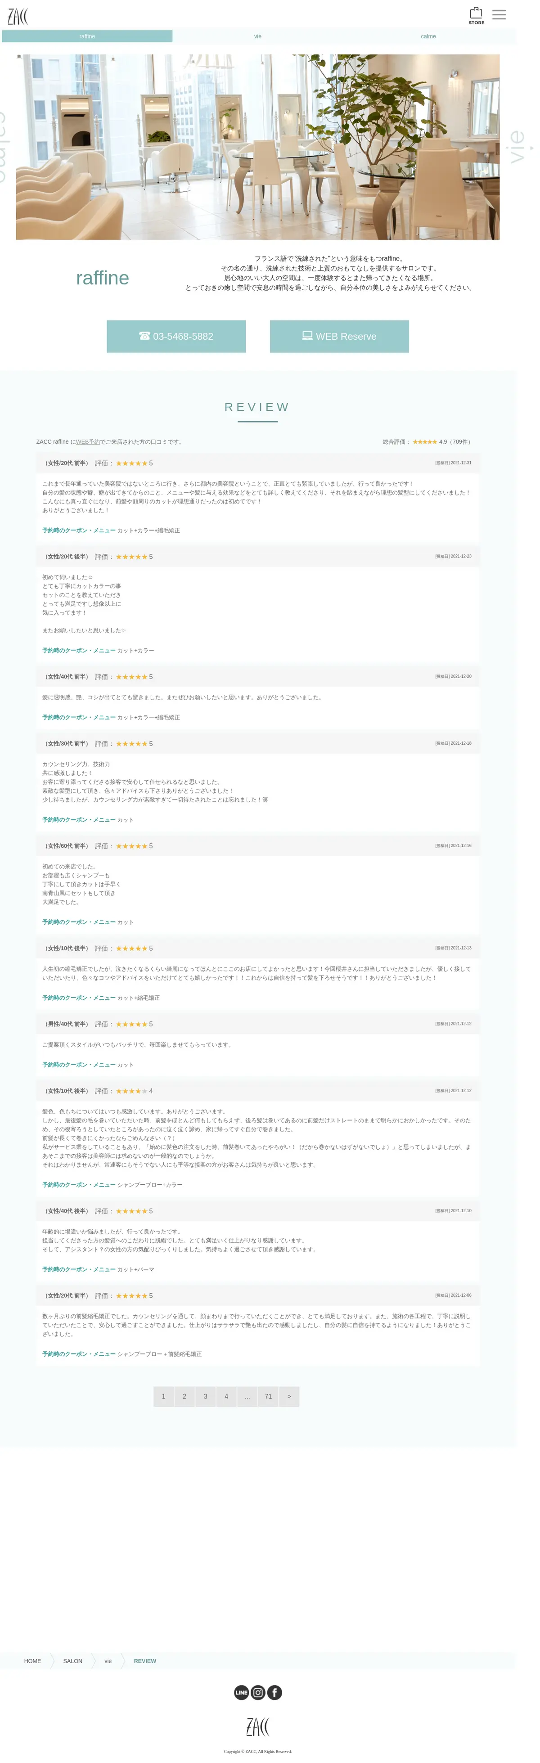
Task: Open the Facebook social icon
Action: point(274,1692)
